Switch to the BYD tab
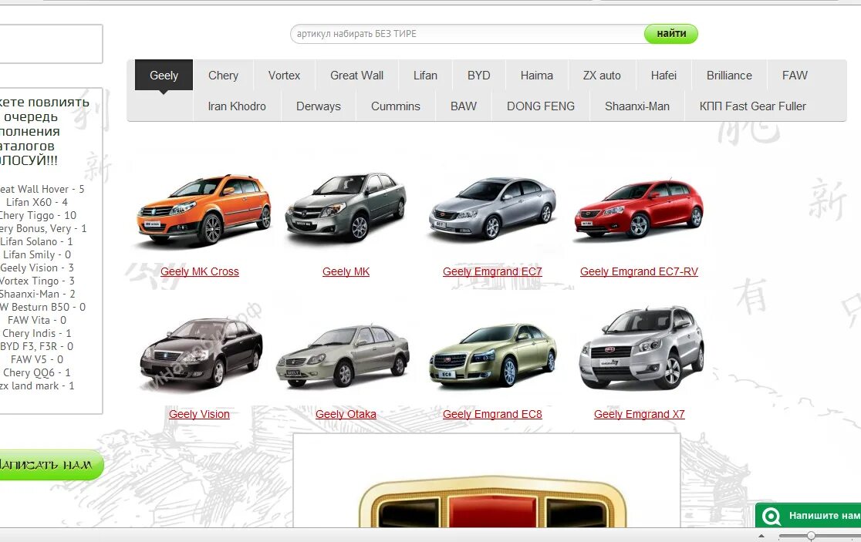Image resolution: width=861 pixels, height=542 pixels. pos(478,75)
